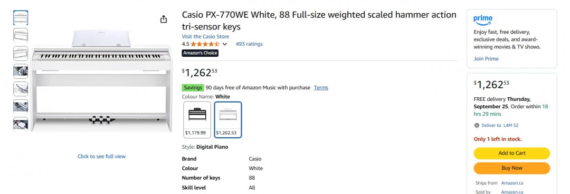This screenshot has height=194, width=570.
Task: Click the Amazon's Choice badge
Action: pos(200,53)
